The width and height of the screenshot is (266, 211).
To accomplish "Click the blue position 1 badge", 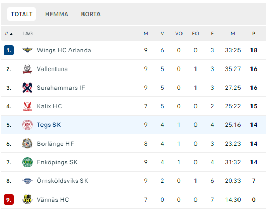I will coord(9,50).
